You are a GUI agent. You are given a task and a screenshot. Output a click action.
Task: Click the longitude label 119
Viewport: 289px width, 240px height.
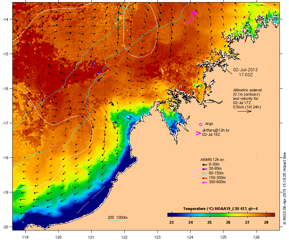click(x=25, y=237)
